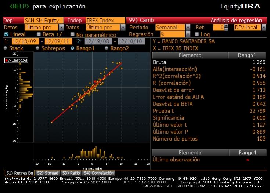
Task: Enable the No paramétrico checkbox
Action: pyautogui.click(x=72, y=34)
